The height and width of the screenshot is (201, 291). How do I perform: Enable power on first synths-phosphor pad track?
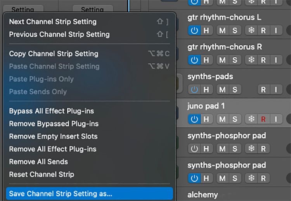pos(194,148)
